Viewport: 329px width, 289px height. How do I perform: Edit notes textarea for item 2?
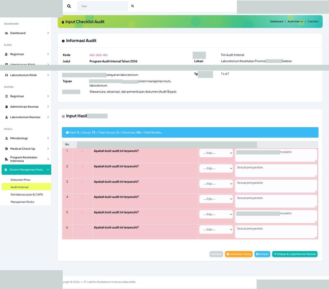tap(276, 171)
